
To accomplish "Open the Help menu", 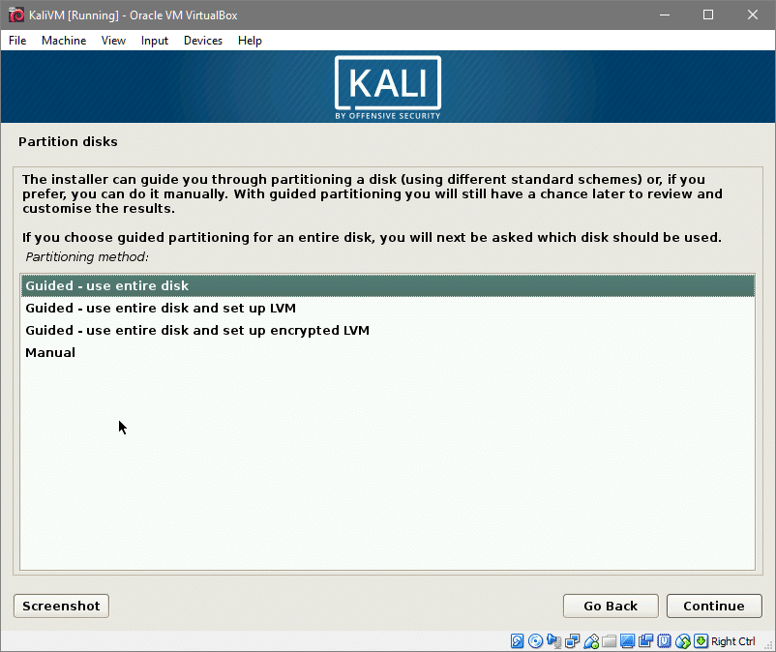I will coord(250,41).
